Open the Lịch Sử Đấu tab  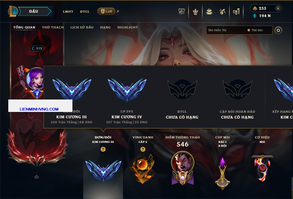(82, 27)
